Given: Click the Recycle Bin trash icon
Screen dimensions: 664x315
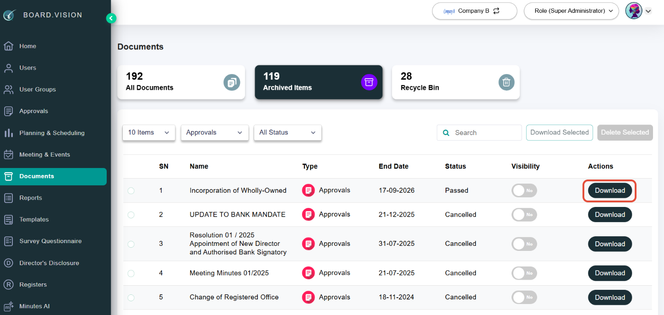Looking at the screenshot, I should 506,82.
